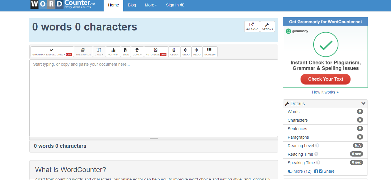Click the top '0 words 0 characters' heading
Image resolution: width=391 pixels, height=180 pixels.
click(x=85, y=27)
